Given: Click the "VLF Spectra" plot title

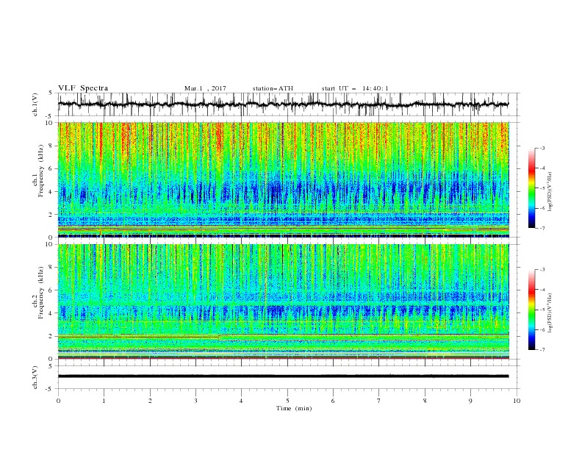Looking at the screenshot, I should 83,88.
